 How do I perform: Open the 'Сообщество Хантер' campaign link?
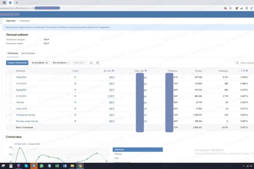coord(25,115)
